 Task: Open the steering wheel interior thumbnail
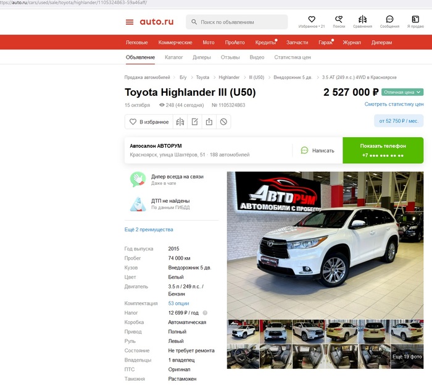tap(243, 357)
